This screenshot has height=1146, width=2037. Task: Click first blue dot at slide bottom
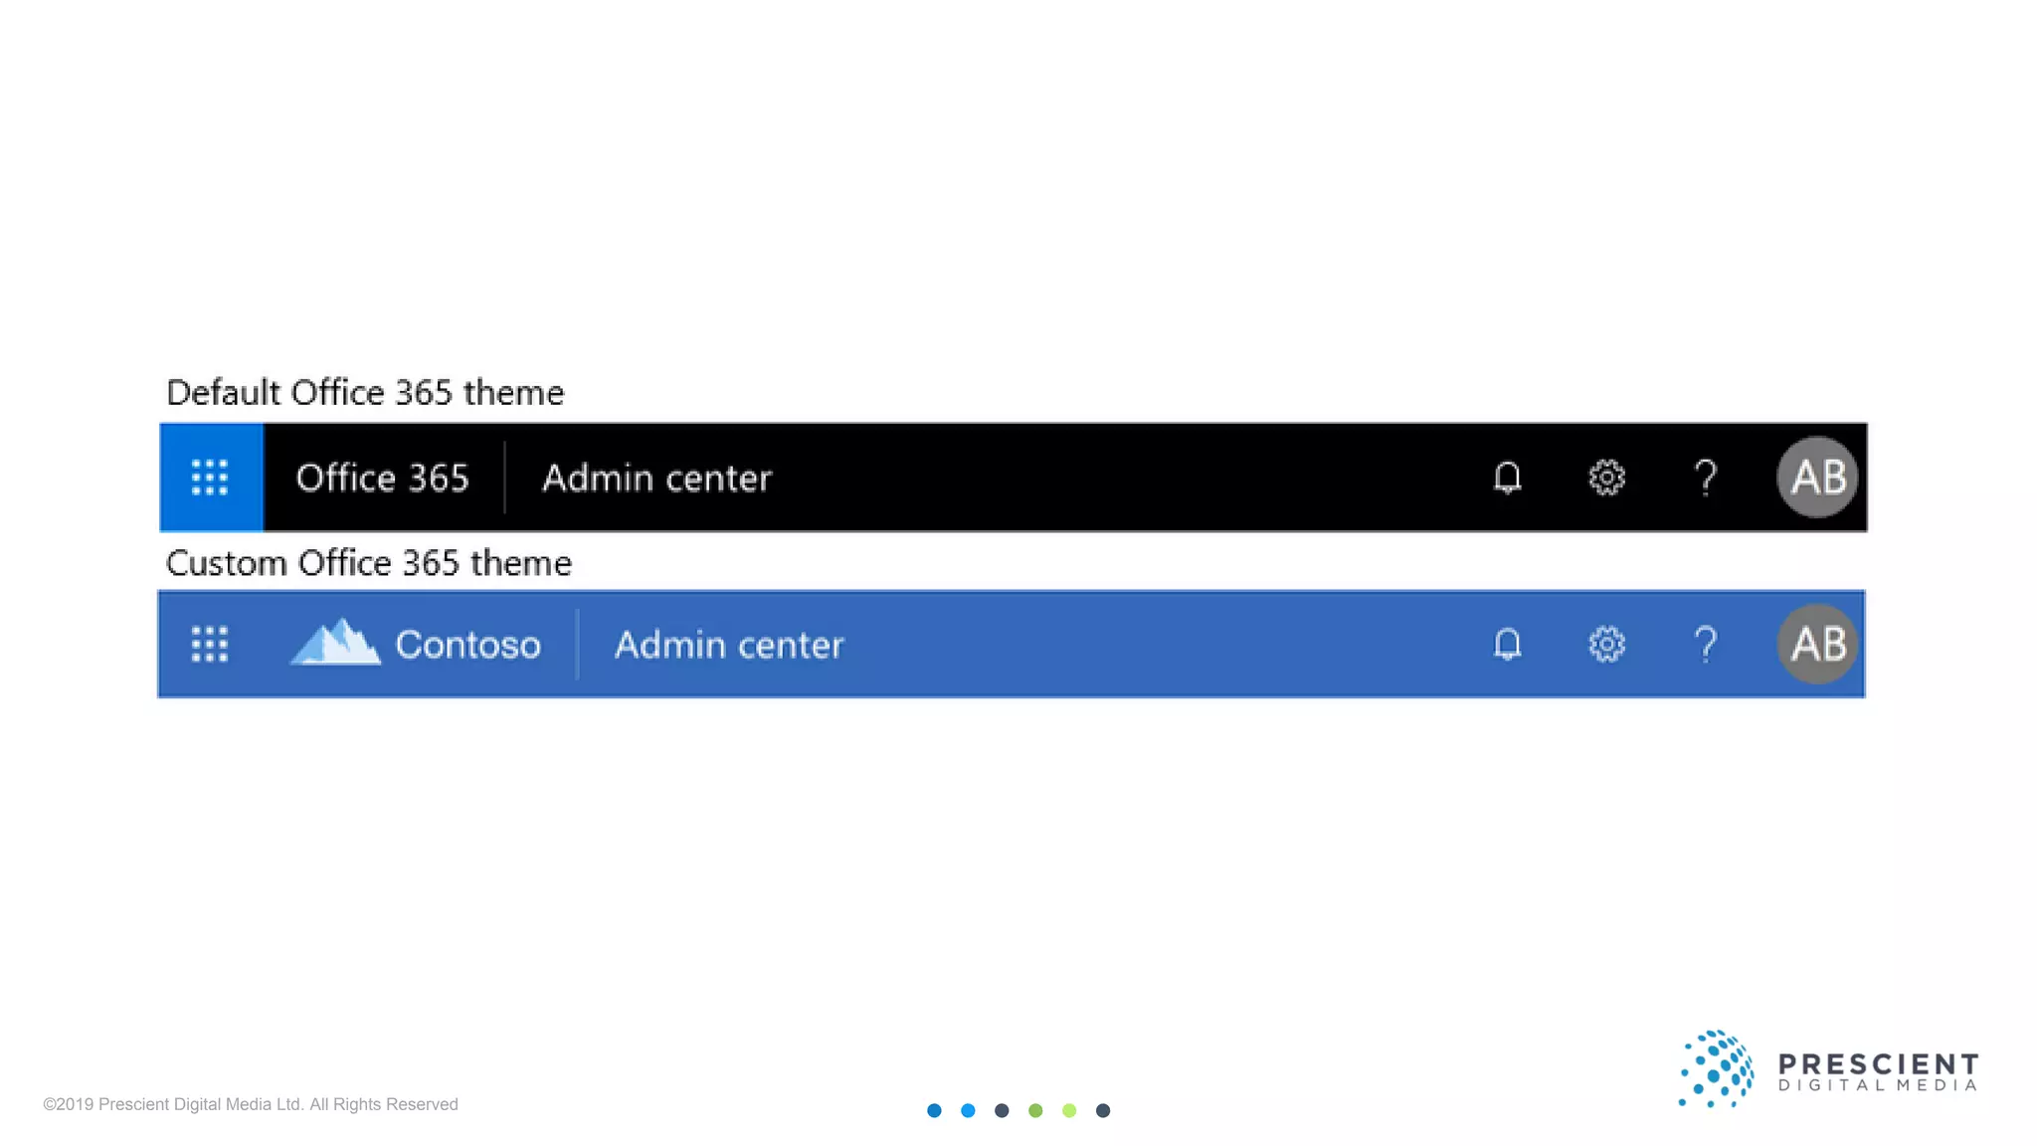pyautogui.click(x=934, y=1110)
